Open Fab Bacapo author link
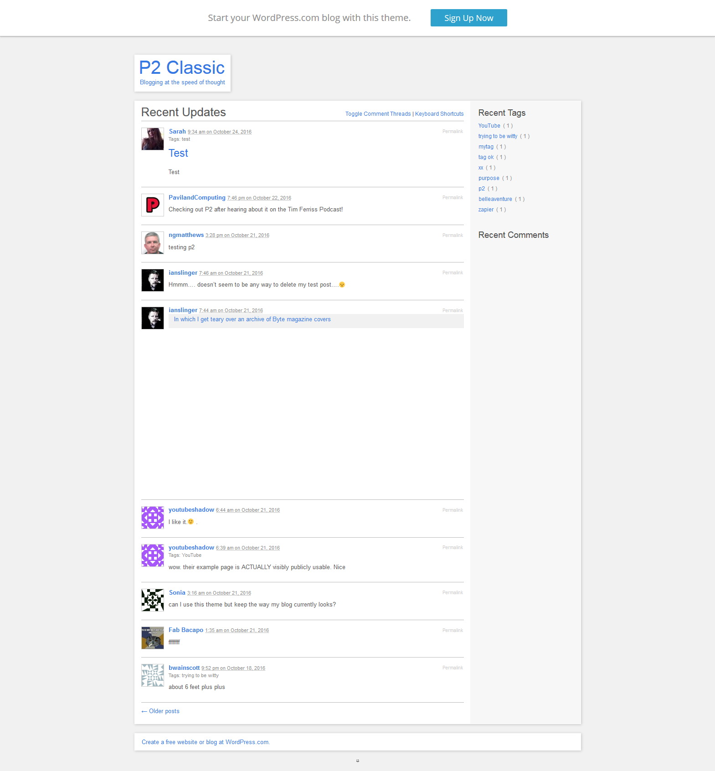Screen dimensions: 715x771 (x=186, y=630)
